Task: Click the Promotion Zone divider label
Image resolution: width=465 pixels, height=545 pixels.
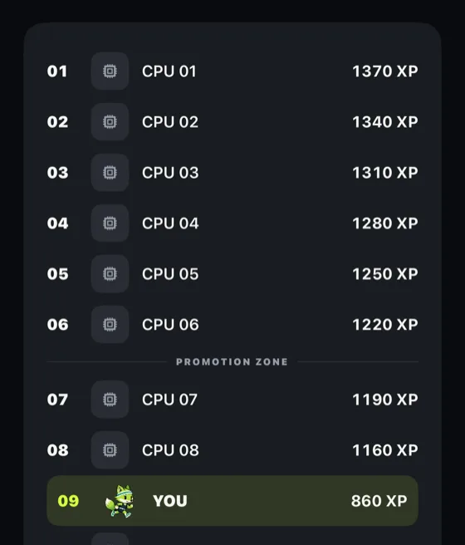Action: pyautogui.click(x=232, y=362)
